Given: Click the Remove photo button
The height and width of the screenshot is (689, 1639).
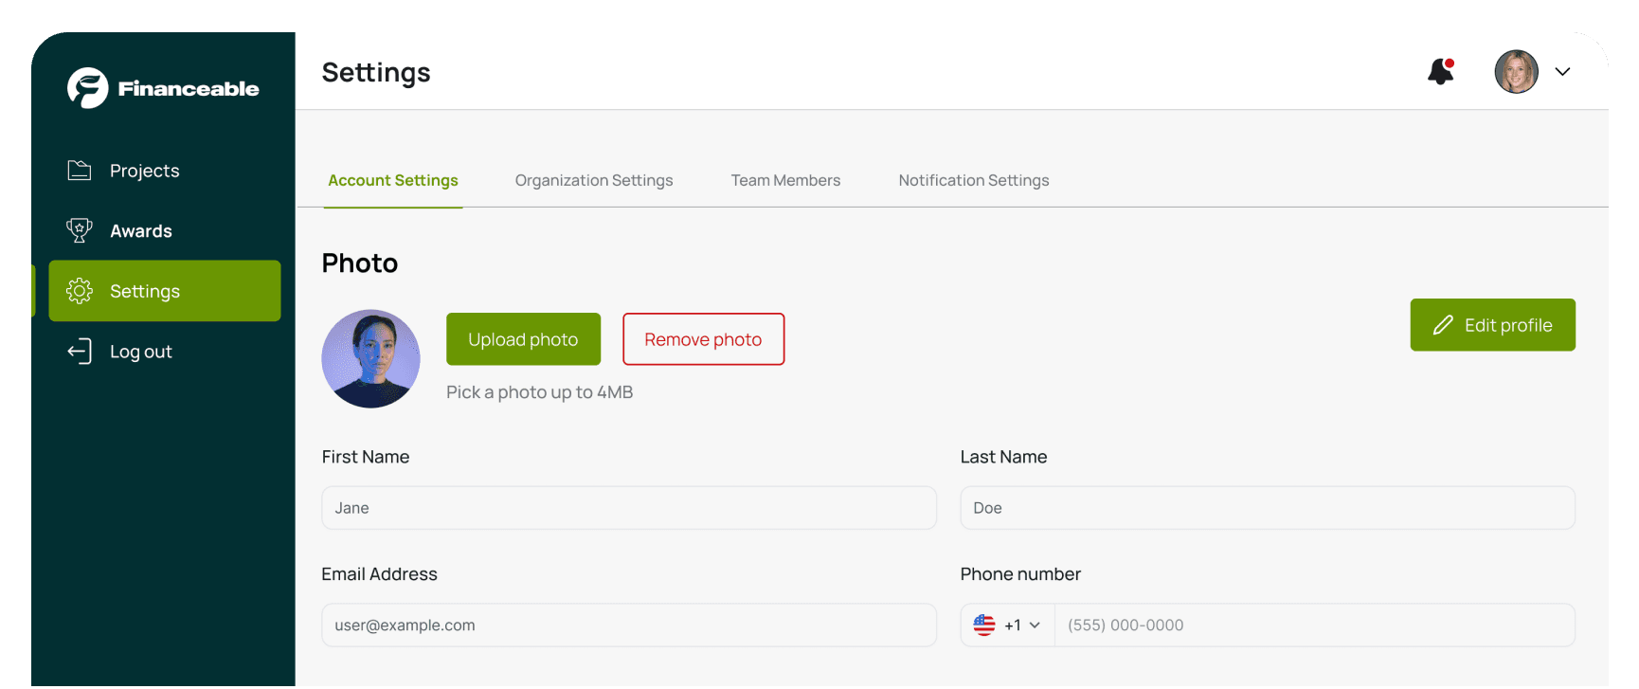Looking at the screenshot, I should pyautogui.click(x=703, y=339).
